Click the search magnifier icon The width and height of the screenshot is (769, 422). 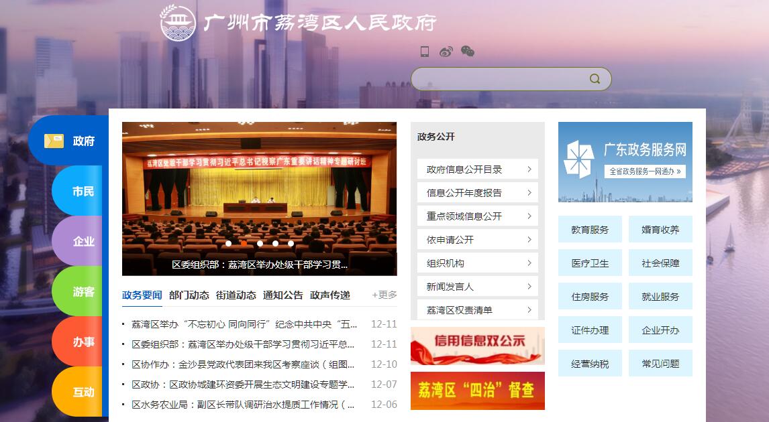coord(595,79)
